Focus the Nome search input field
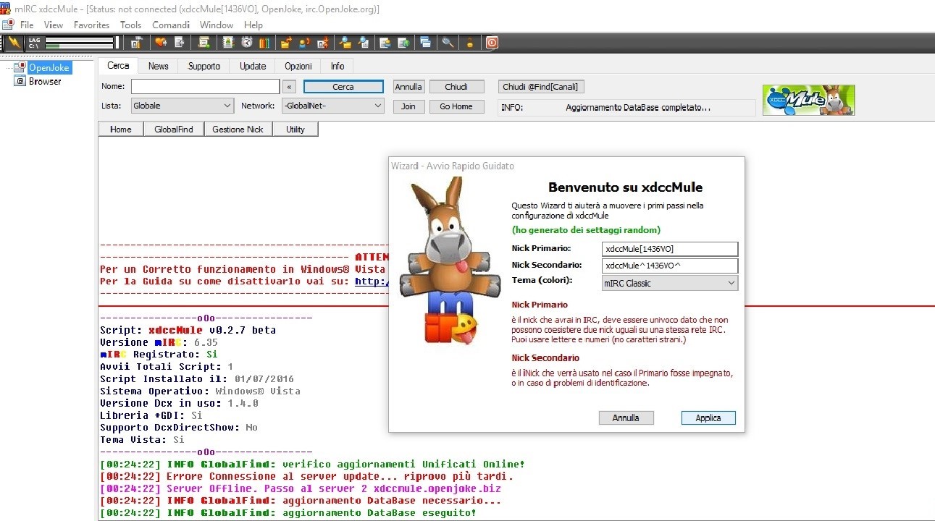 pos(205,87)
